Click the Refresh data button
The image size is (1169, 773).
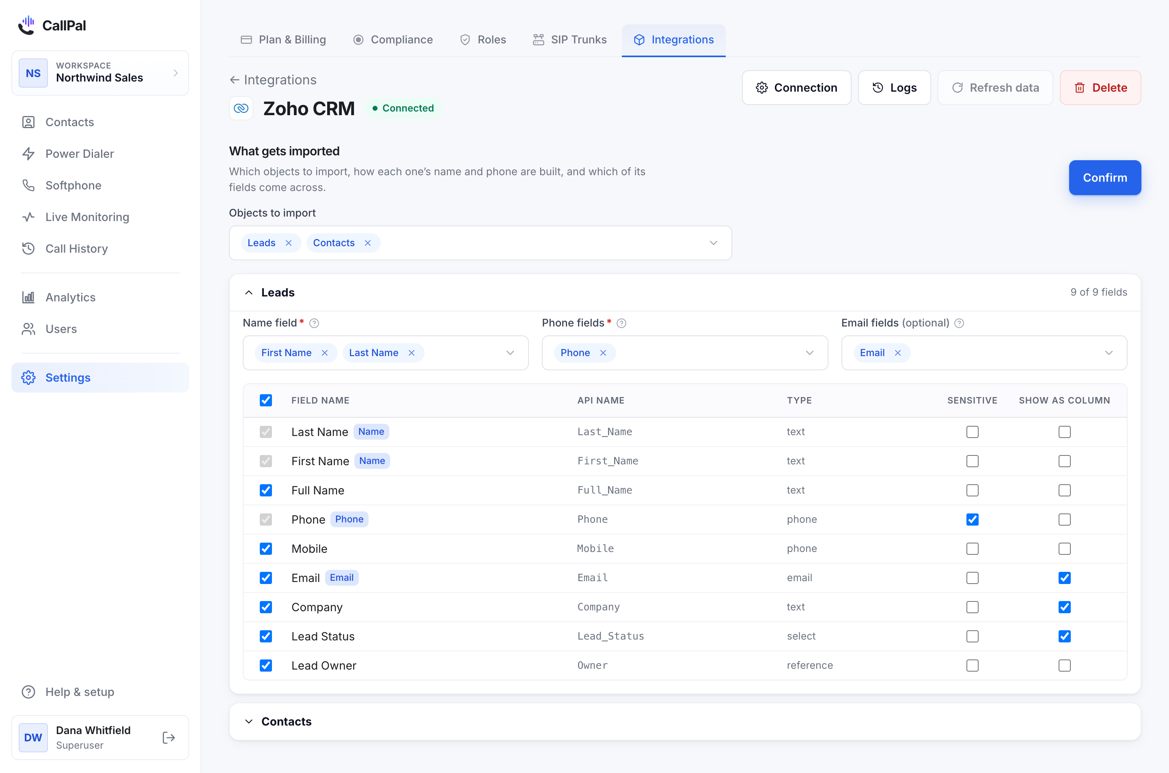[995, 88]
